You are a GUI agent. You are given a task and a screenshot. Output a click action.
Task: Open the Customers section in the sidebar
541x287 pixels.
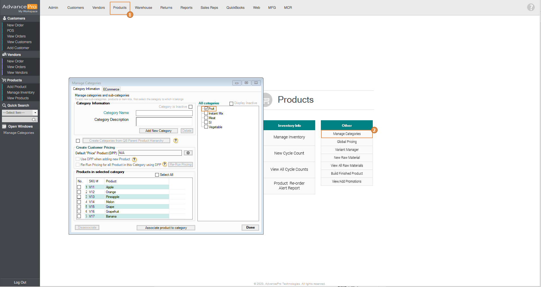tap(16, 18)
